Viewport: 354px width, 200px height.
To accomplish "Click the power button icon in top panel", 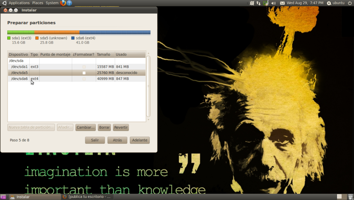I will [350, 3].
